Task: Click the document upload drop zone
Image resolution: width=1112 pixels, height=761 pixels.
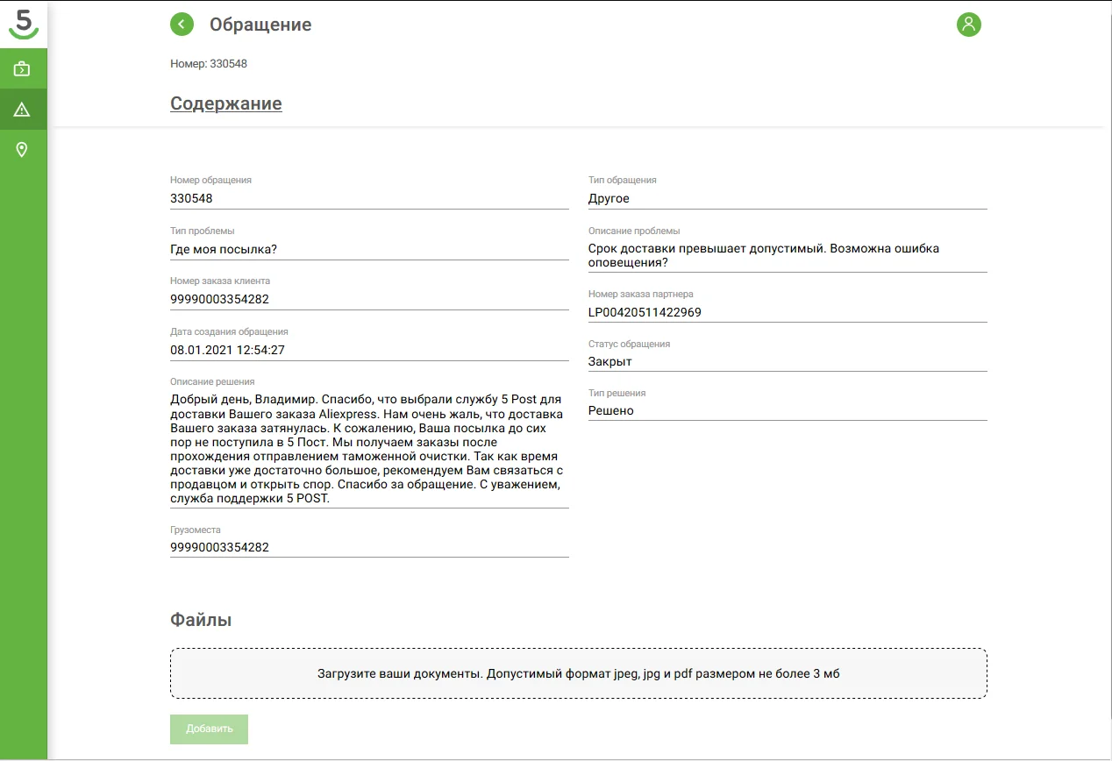Action: tap(578, 673)
